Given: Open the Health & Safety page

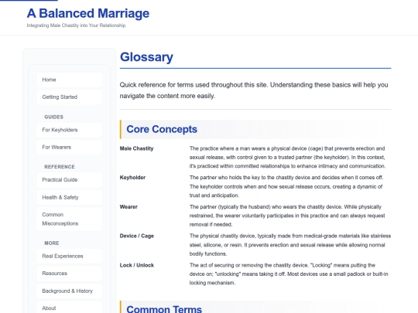Looking at the screenshot, I should pyautogui.click(x=70, y=197).
